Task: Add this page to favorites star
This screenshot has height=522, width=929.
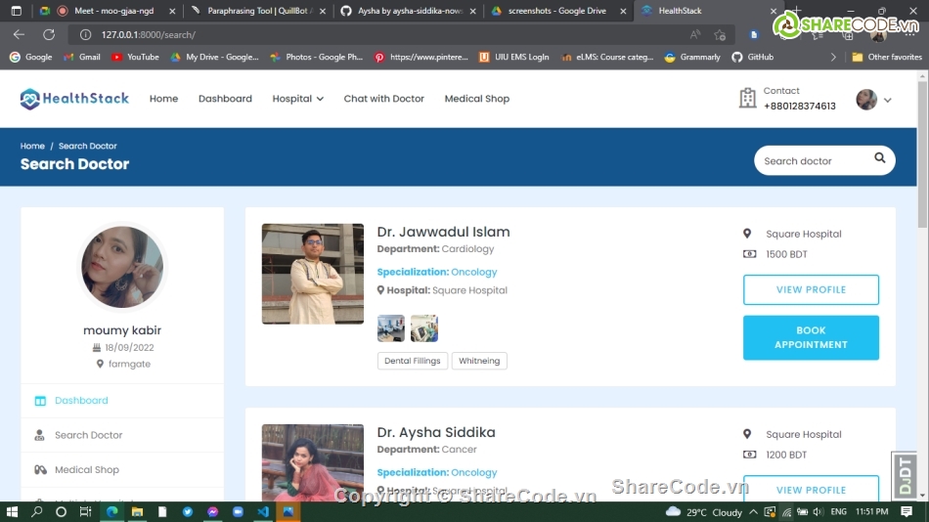Action: pos(720,35)
